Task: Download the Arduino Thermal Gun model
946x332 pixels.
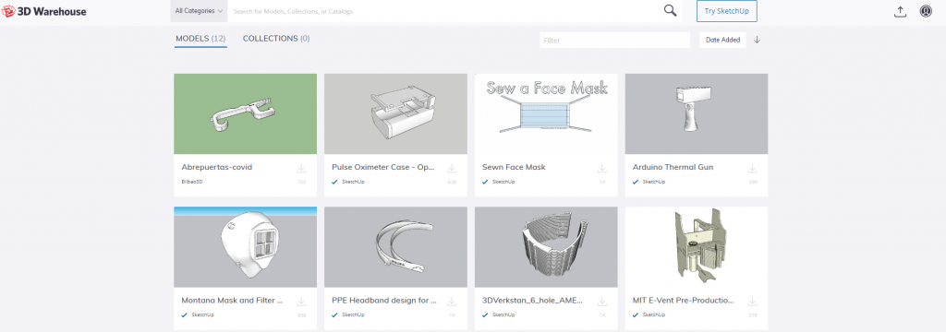Action: (x=752, y=168)
